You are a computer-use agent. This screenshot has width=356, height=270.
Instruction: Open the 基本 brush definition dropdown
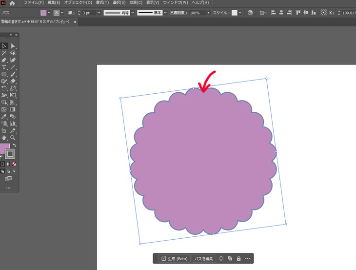[x=165, y=13]
